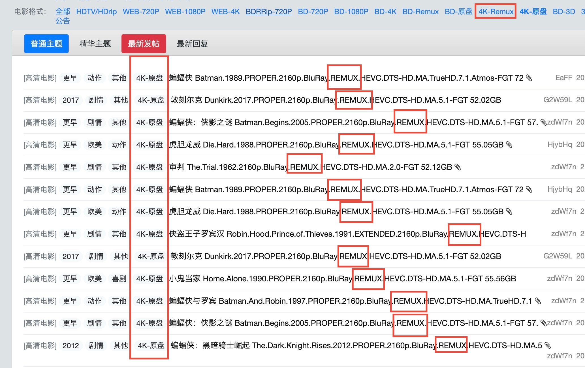Open Robin Hood Prince of Thieves post
Image resolution: width=585 pixels, height=368 pixels.
coord(347,234)
